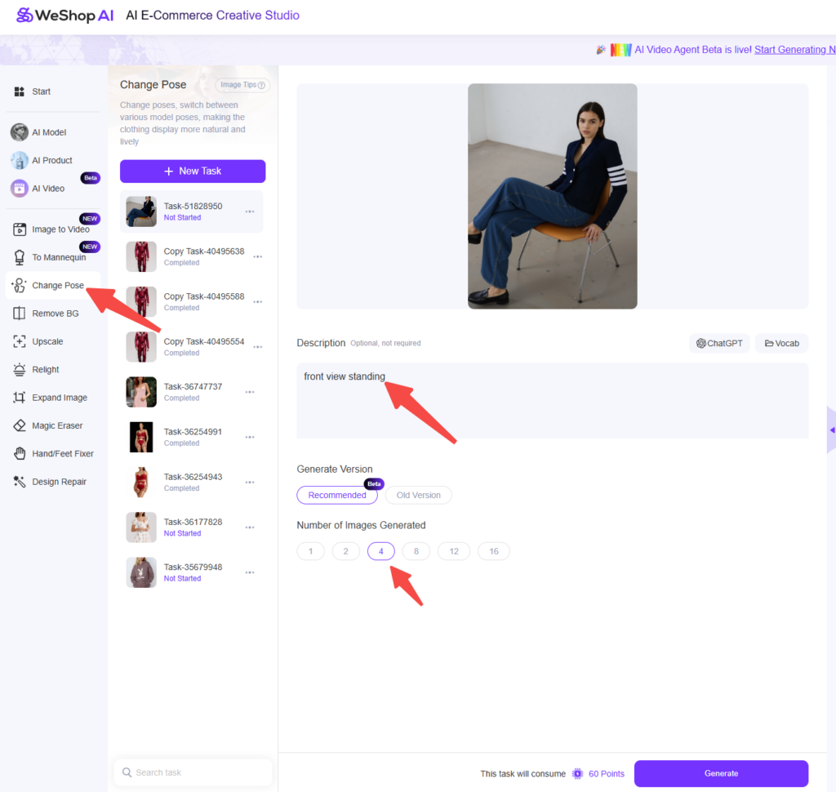Open three-dot menu for Task-36747737
The width and height of the screenshot is (836, 792).
(250, 392)
